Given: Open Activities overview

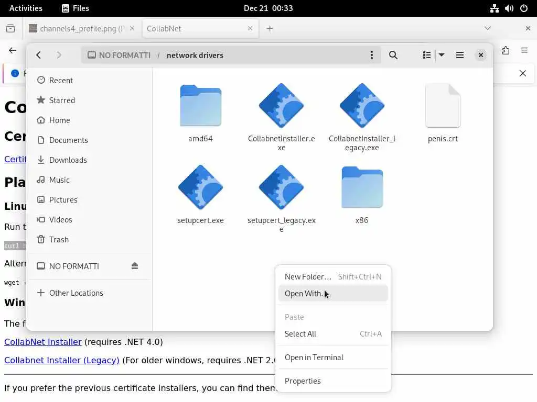Looking at the screenshot, I should (x=26, y=8).
